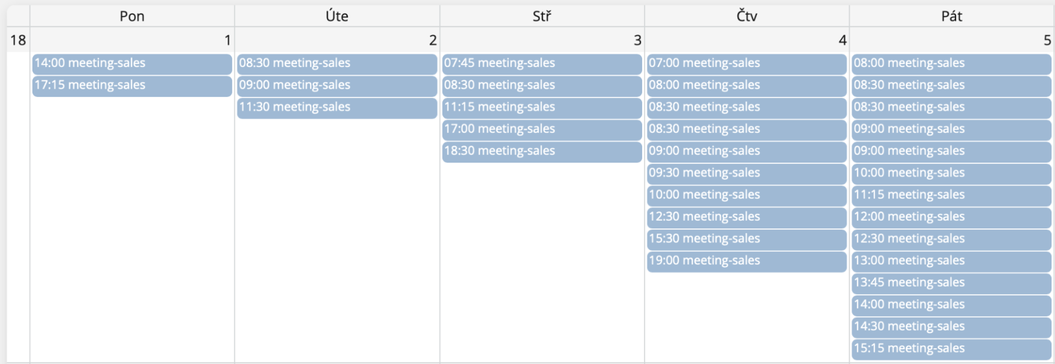Image resolution: width=1055 pixels, height=364 pixels.
Task: Open Thursday's 19:00 meeting-sales event
Action: click(746, 261)
